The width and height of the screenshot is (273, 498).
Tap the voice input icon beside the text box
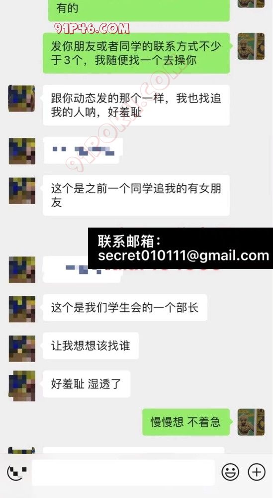point(17,472)
